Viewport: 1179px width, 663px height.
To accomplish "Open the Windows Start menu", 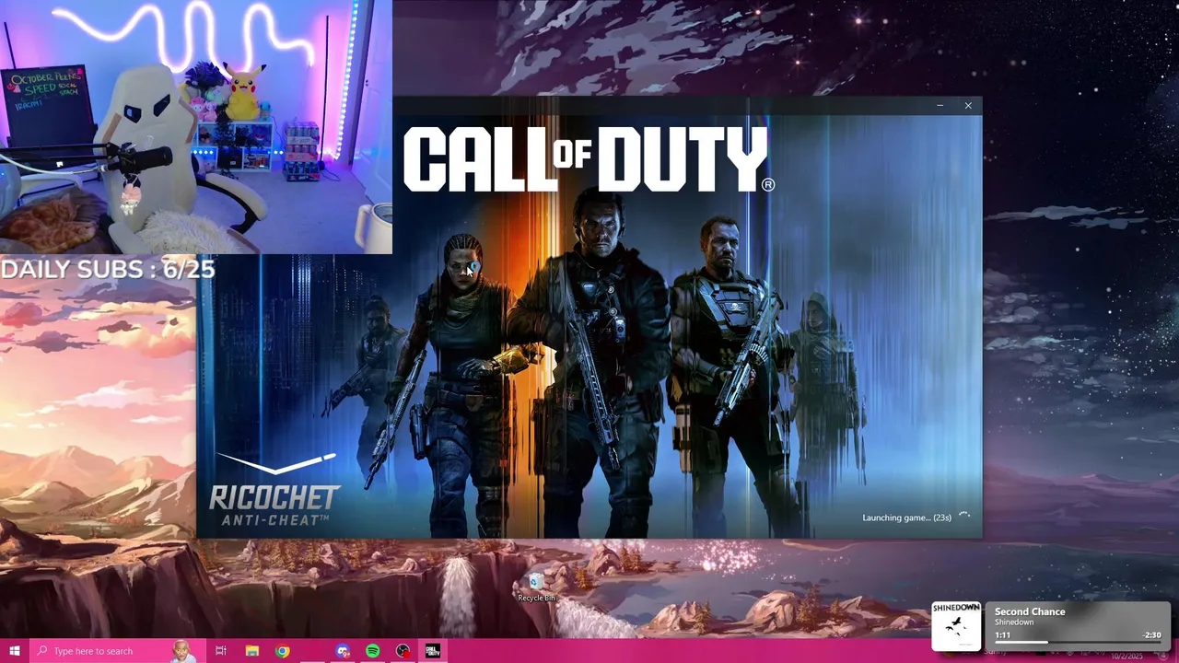I will coord(14,651).
